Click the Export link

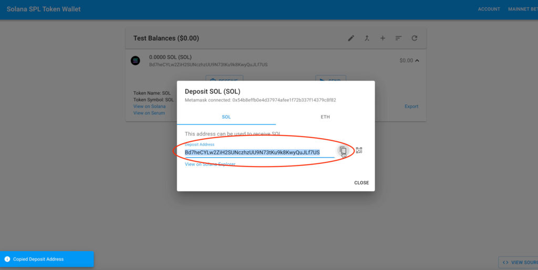coord(411,106)
